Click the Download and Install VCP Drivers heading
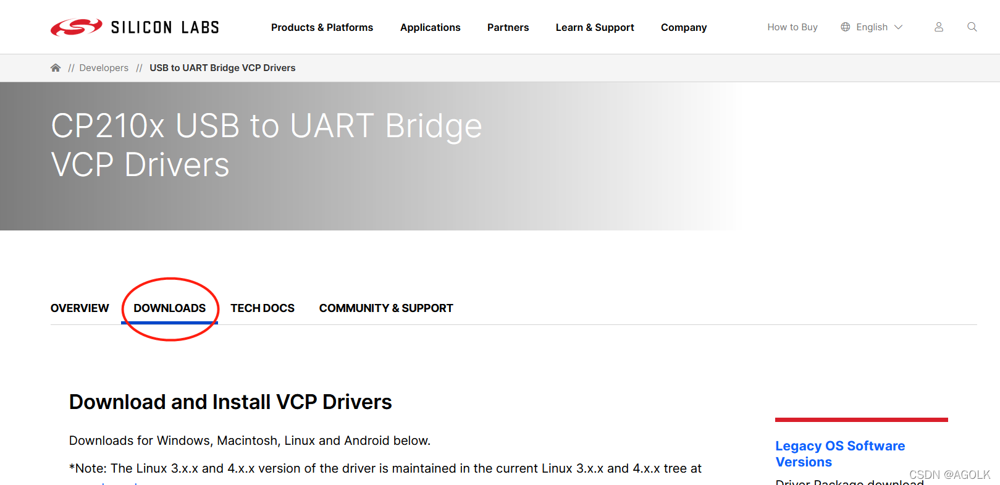 pos(230,402)
